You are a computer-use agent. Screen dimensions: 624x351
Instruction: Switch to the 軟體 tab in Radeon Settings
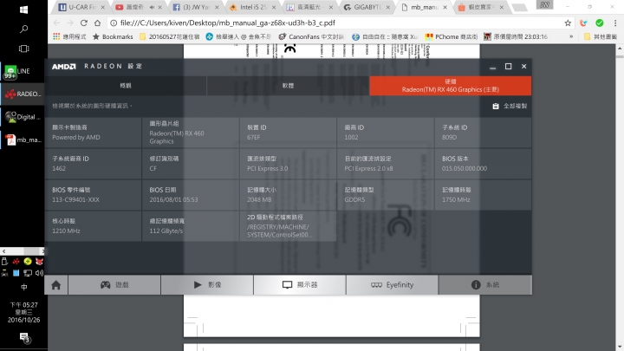288,86
